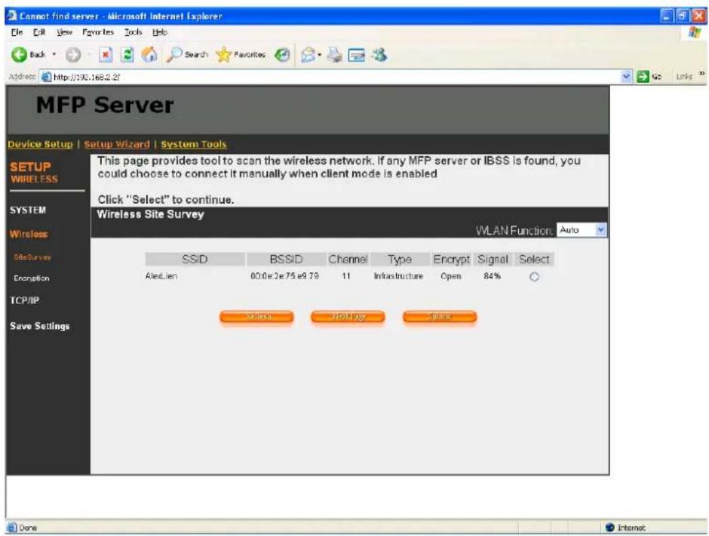
Task: Open the Setup Wizard link
Action: point(116,144)
